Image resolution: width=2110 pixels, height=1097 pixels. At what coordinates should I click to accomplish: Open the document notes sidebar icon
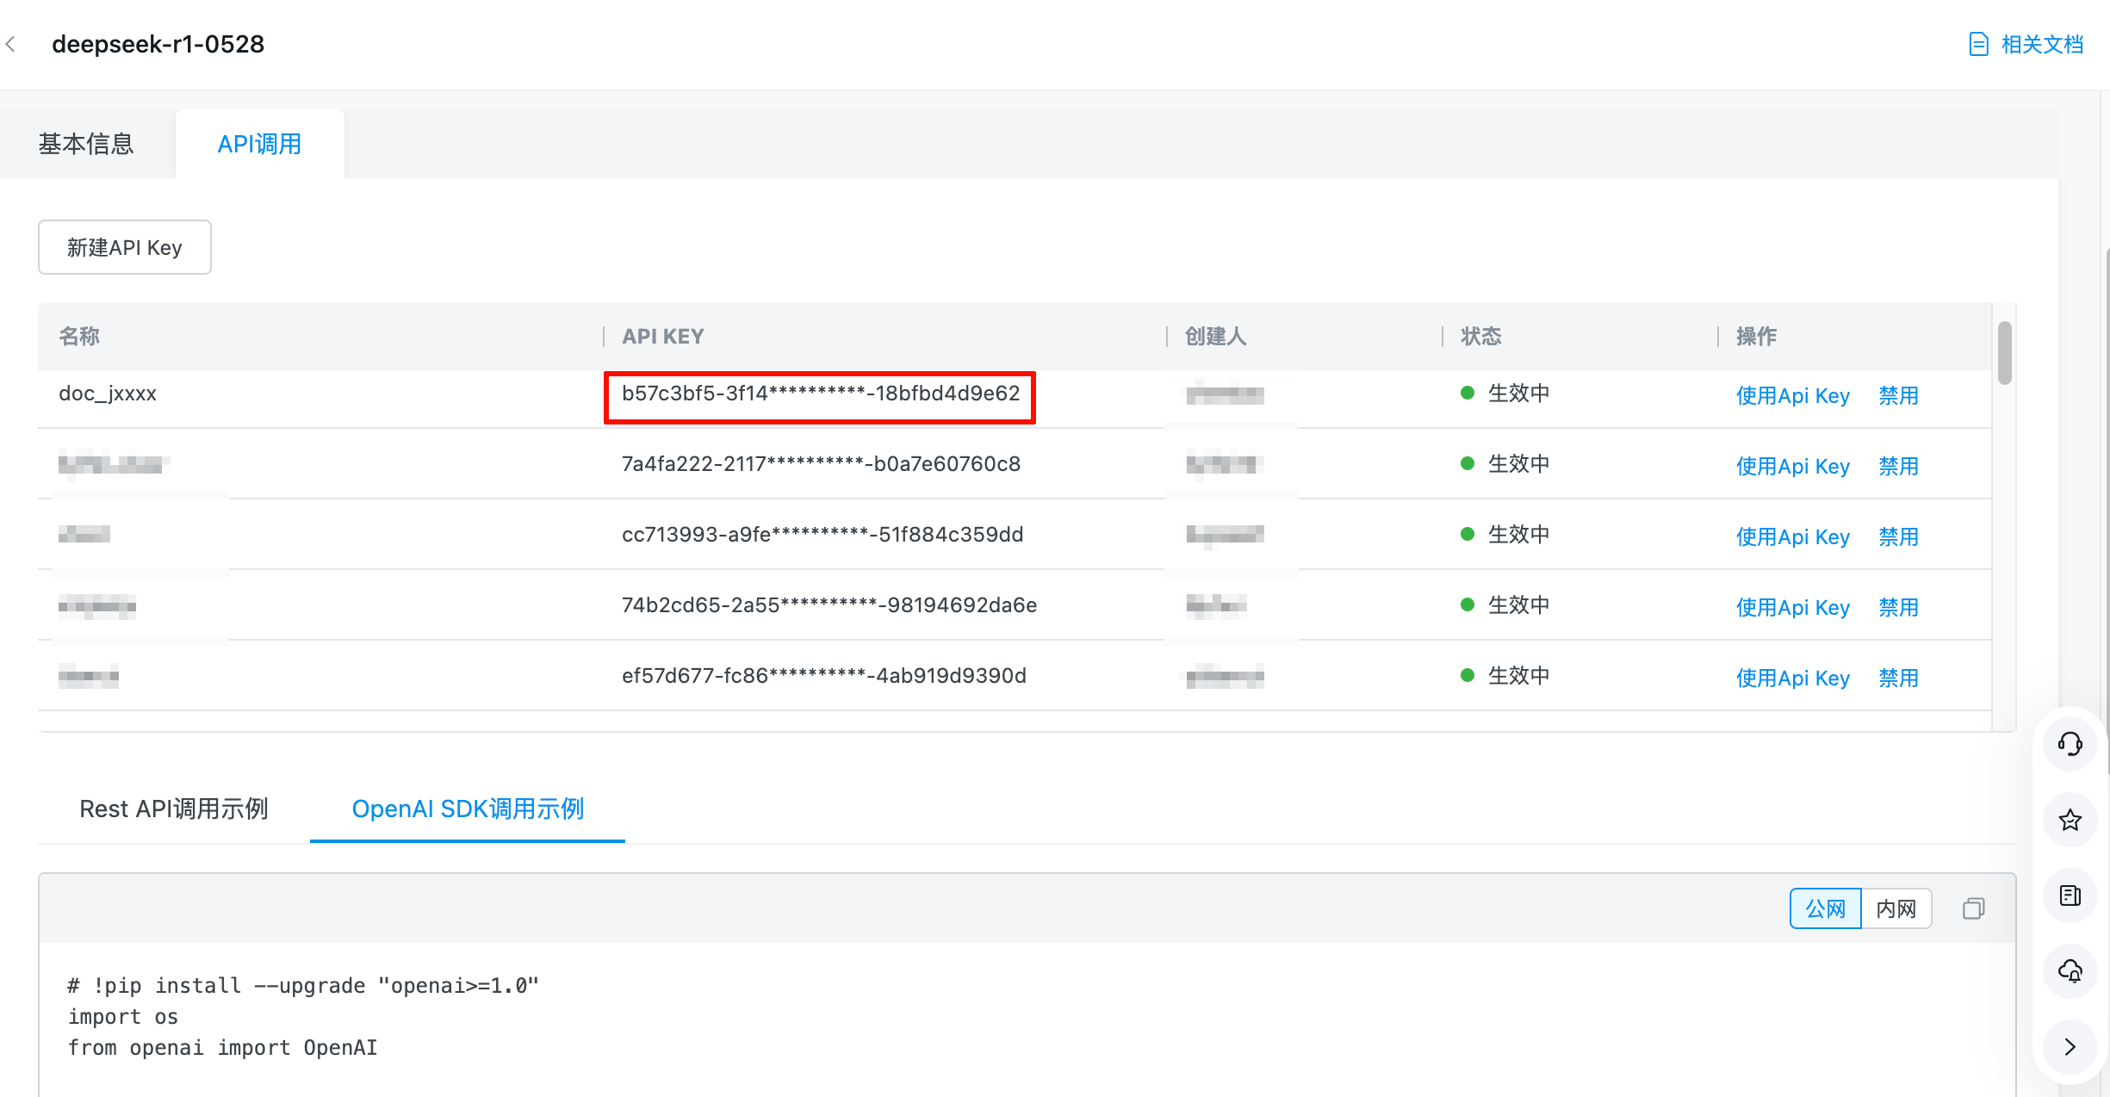(x=2070, y=896)
